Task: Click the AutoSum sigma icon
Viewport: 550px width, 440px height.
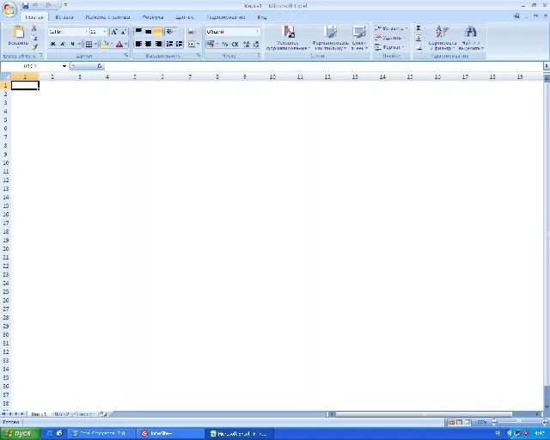Action: pyautogui.click(x=419, y=28)
